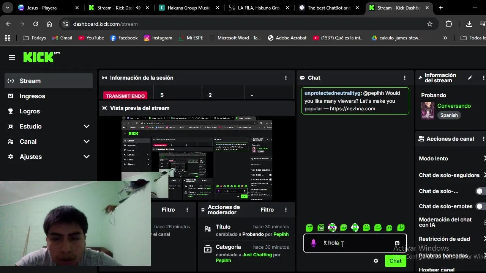Click Just Chatting link in the Categoría row

click(x=257, y=255)
